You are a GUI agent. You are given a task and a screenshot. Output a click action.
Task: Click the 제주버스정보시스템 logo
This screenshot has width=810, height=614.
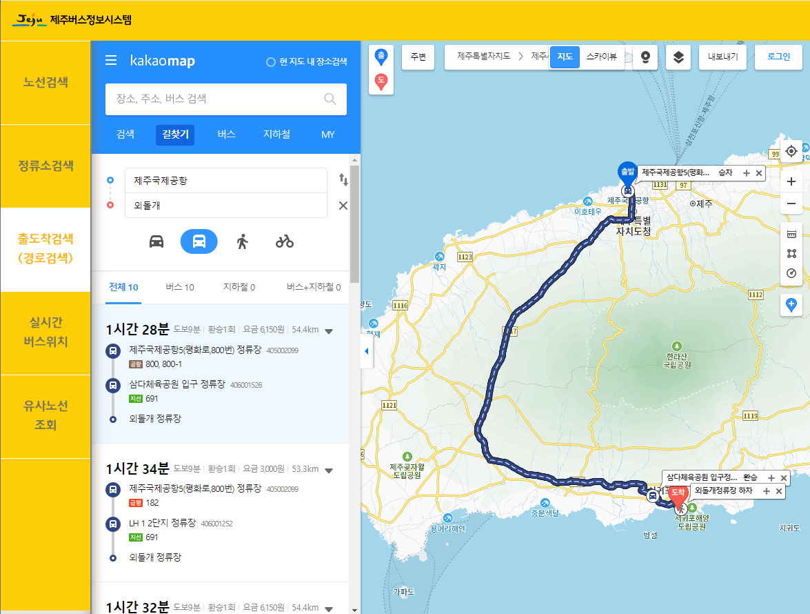tap(72, 20)
